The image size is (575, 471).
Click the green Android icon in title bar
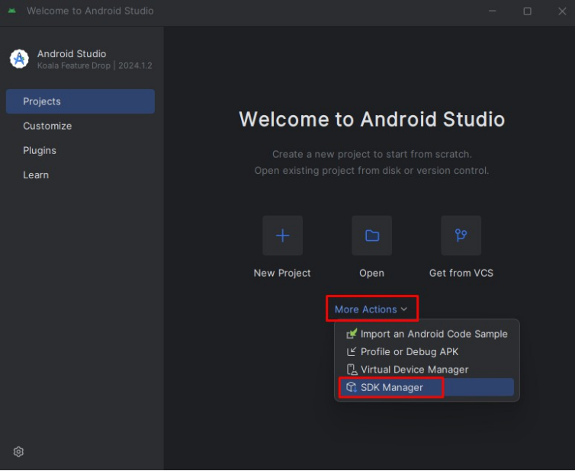[11, 11]
